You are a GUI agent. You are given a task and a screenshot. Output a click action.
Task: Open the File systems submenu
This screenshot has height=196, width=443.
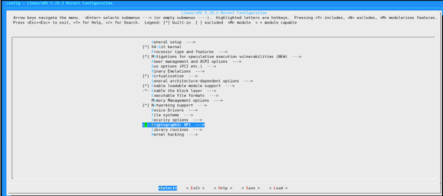pyautogui.click(x=172, y=115)
